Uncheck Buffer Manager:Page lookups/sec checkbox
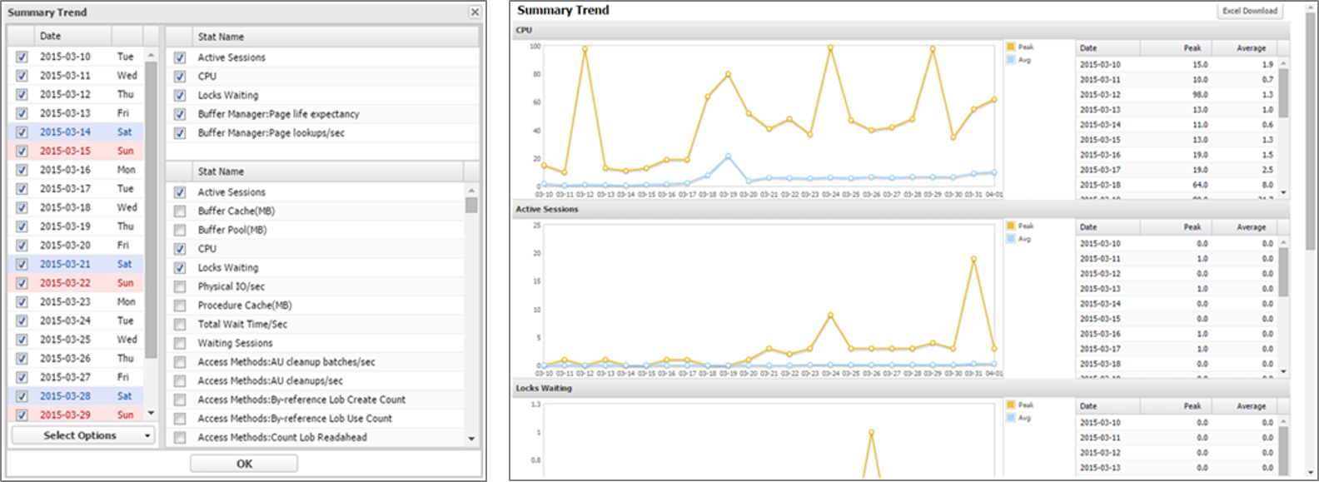The height and width of the screenshot is (482, 1319). click(180, 133)
